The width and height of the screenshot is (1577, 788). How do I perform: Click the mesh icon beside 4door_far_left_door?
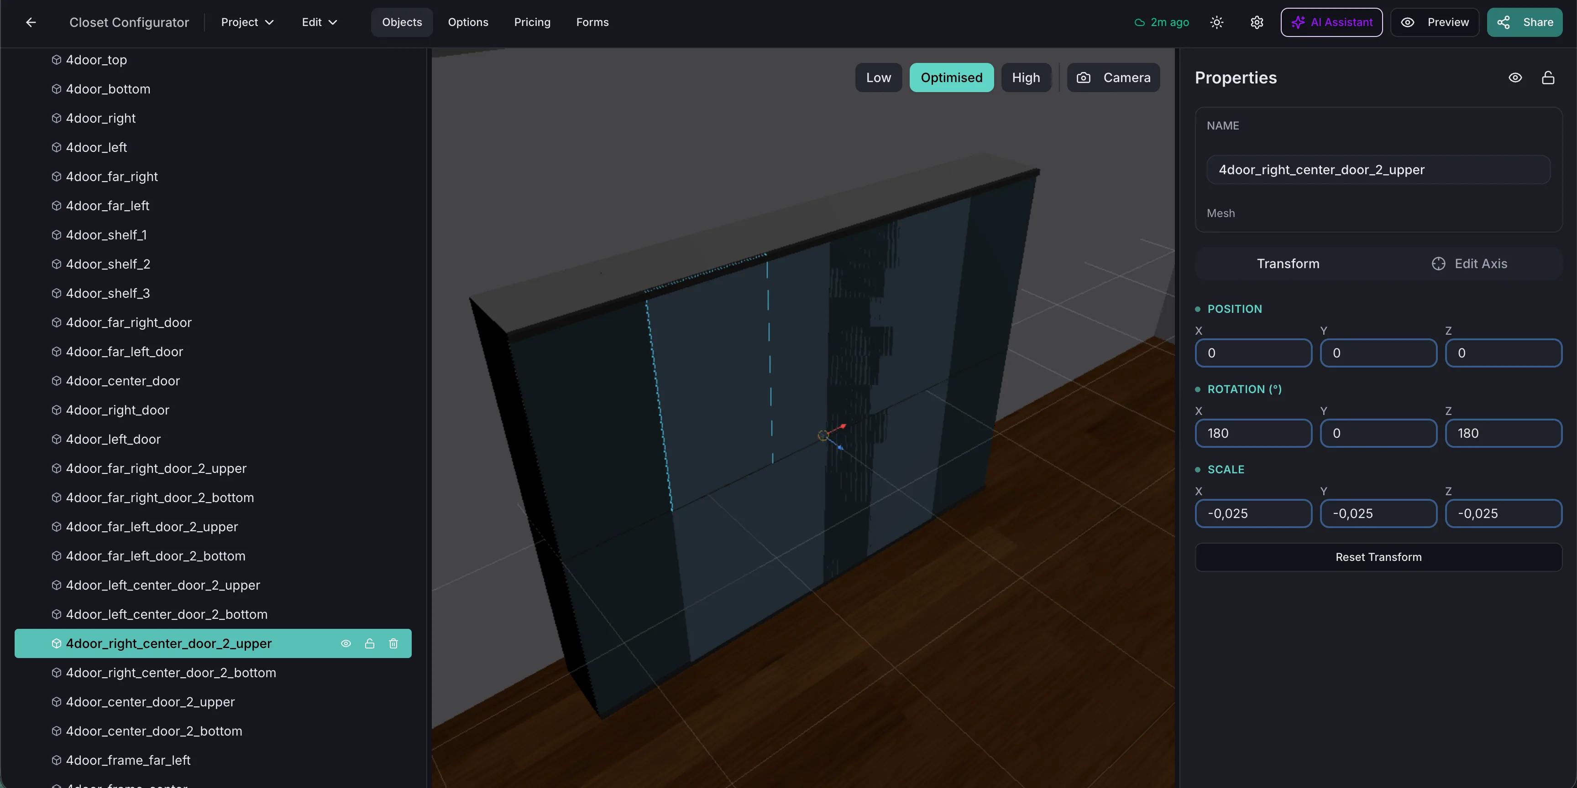[x=56, y=352]
